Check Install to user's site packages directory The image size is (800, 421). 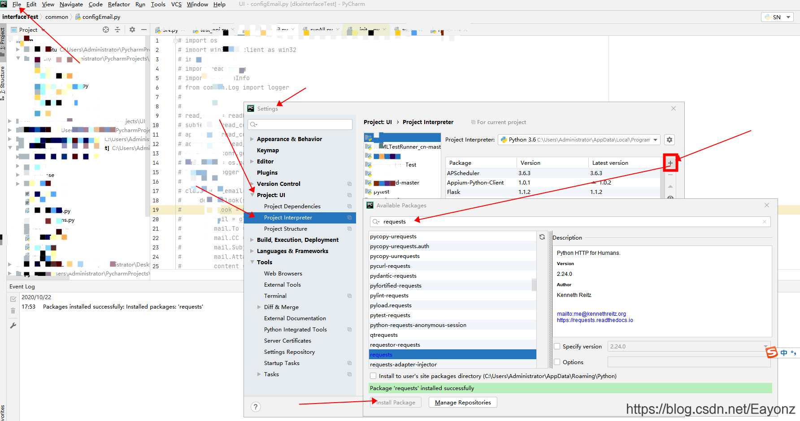point(373,376)
